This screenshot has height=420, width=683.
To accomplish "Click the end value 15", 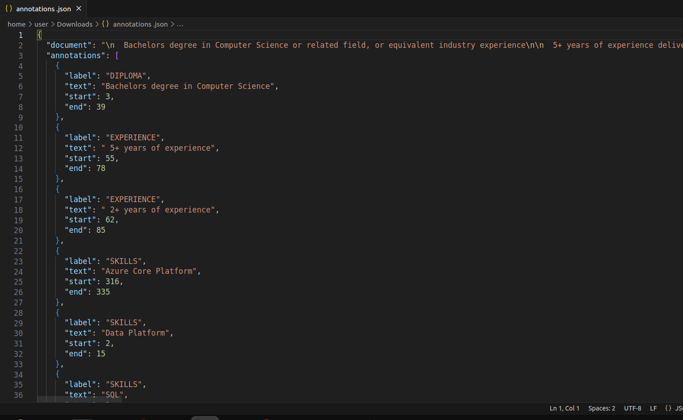I will 101,354.
